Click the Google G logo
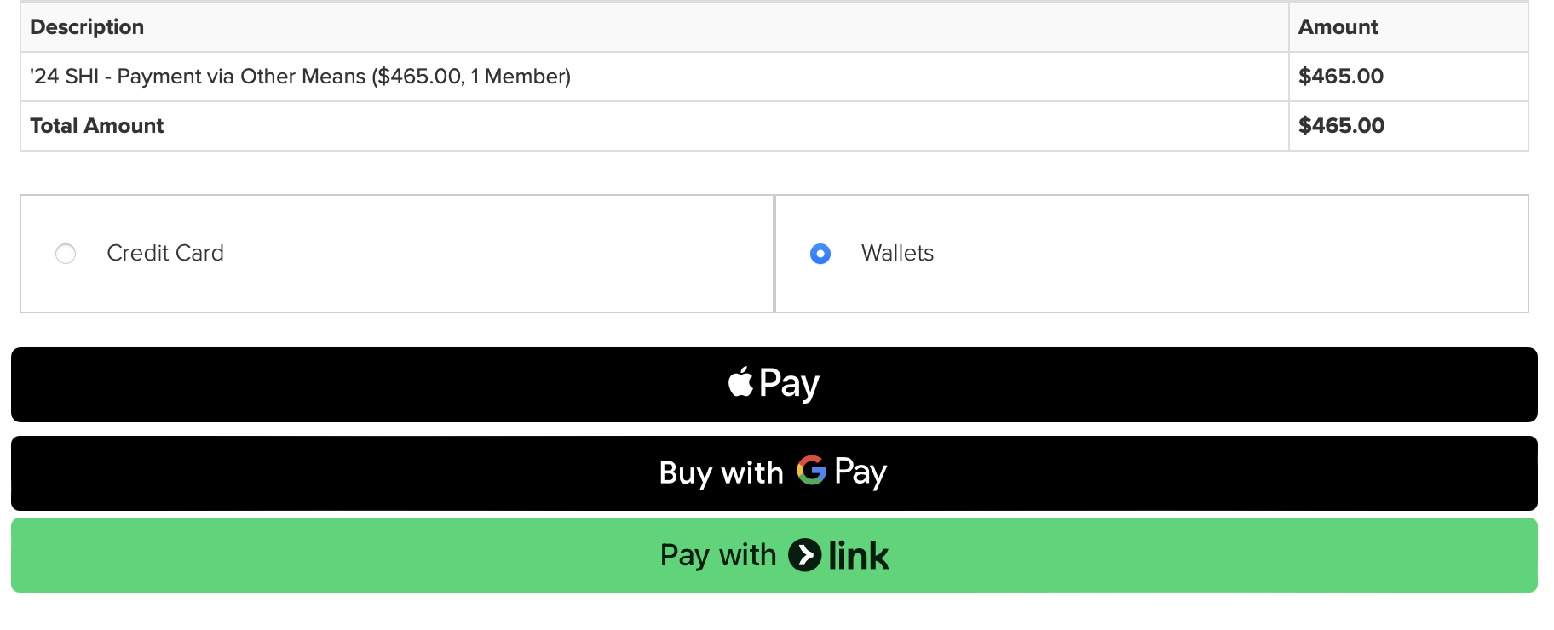1554x630 pixels. (x=811, y=470)
